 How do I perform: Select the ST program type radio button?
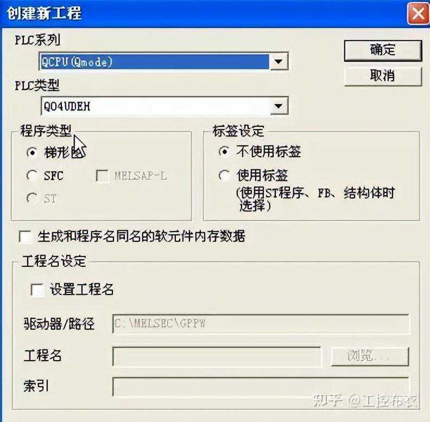coord(32,198)
